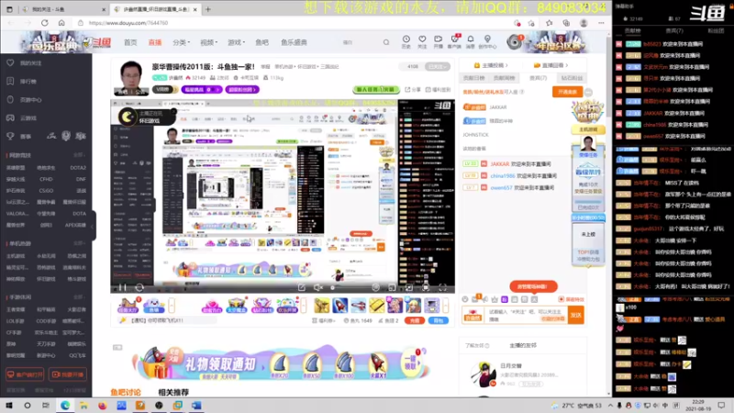
Task: Open DOTA2 category in sidebar
Action: [x=78, y=168]
